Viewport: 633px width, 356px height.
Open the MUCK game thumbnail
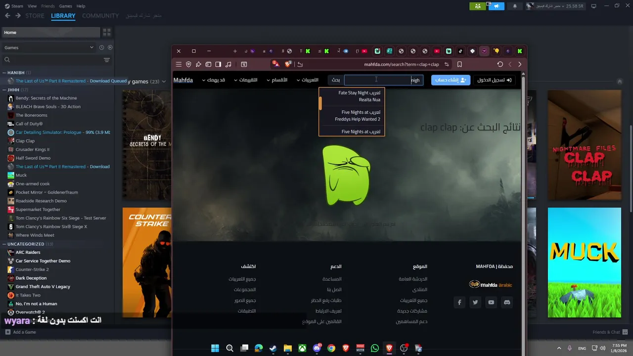585,263
